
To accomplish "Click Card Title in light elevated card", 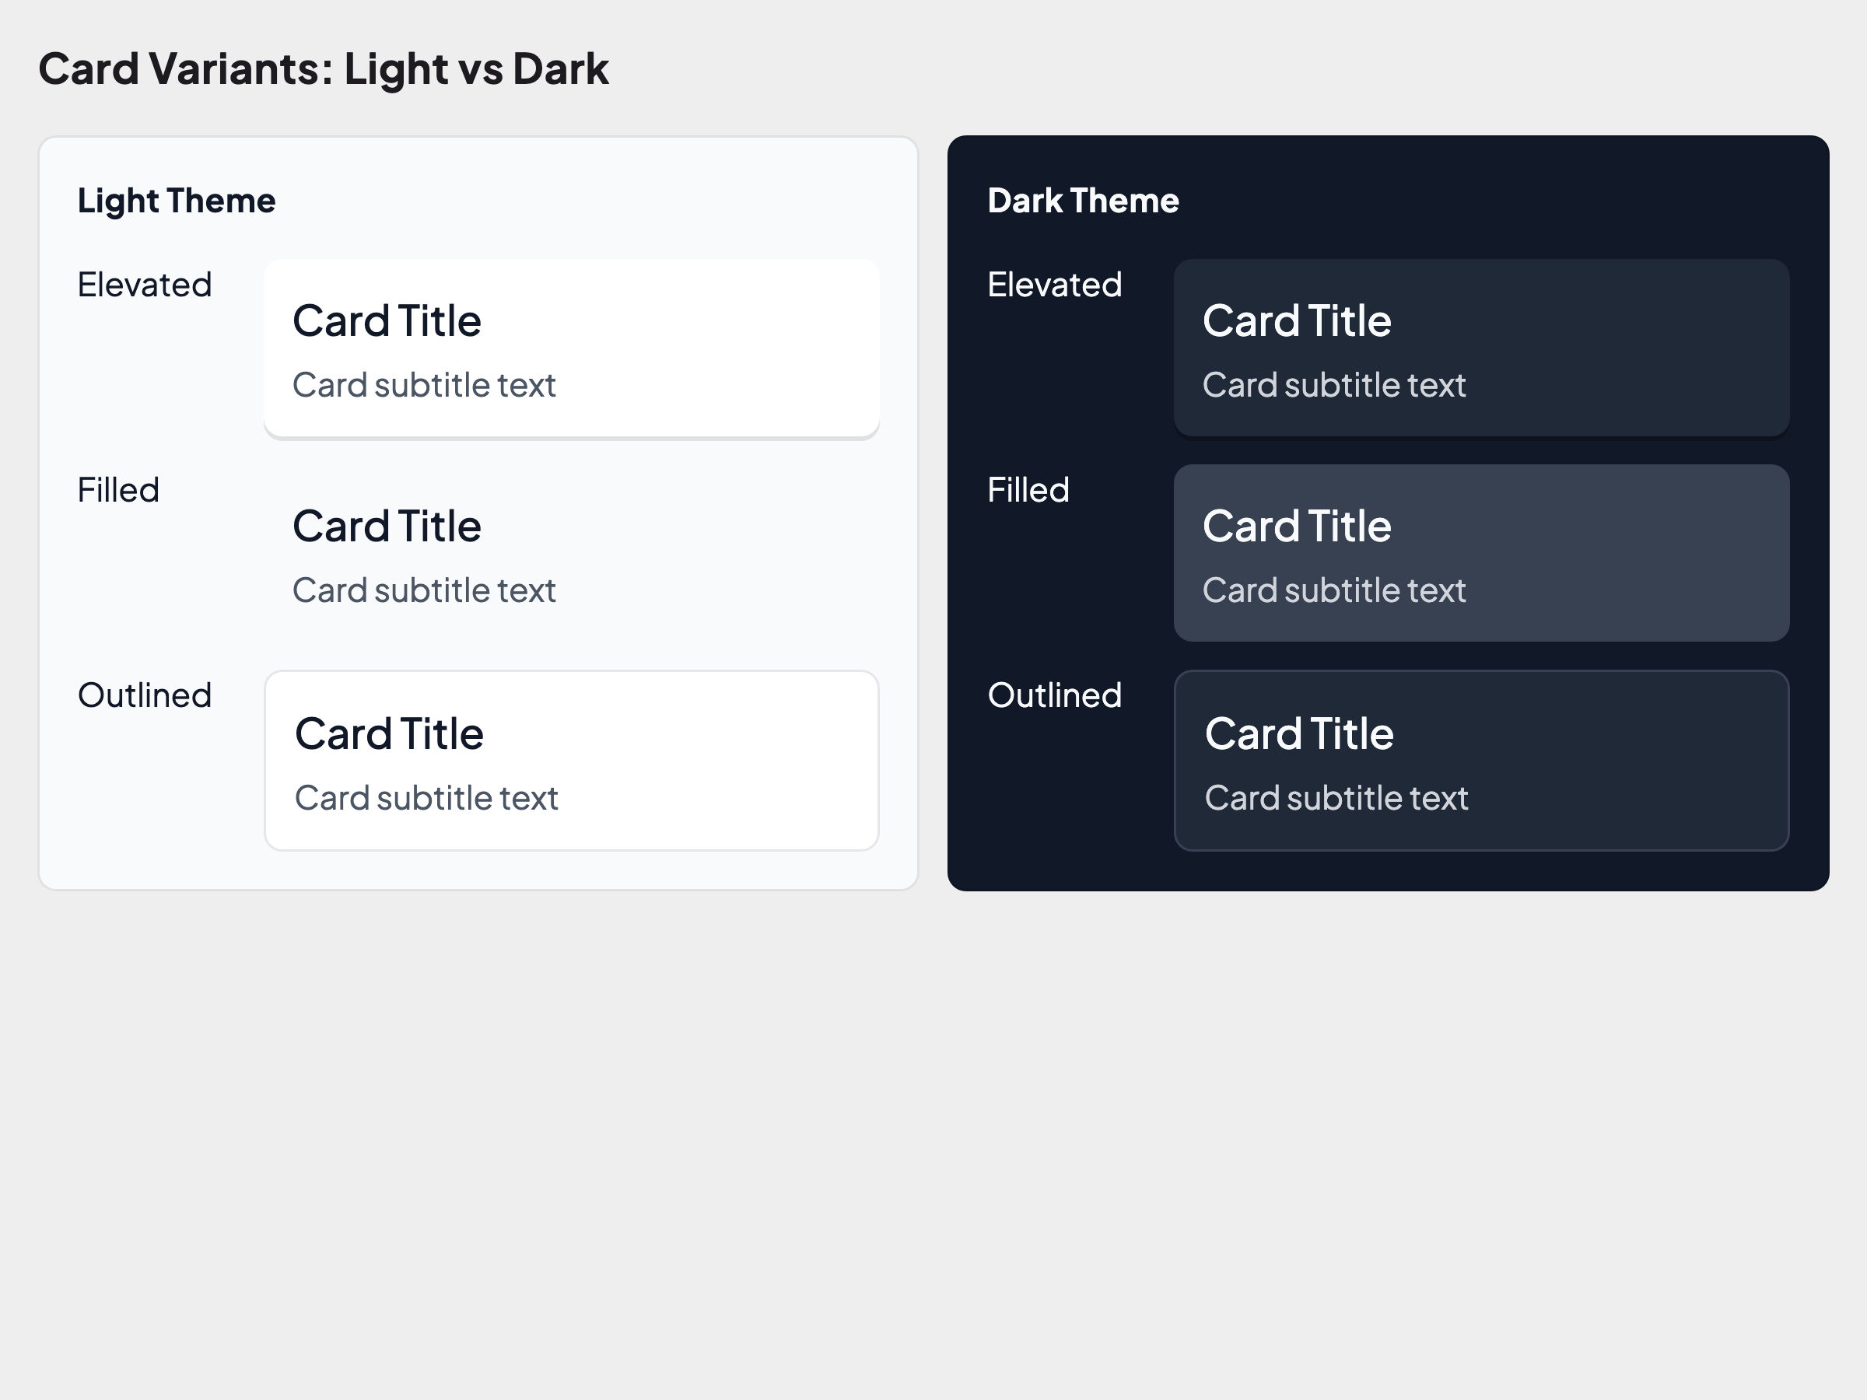I will coord(387,321).
